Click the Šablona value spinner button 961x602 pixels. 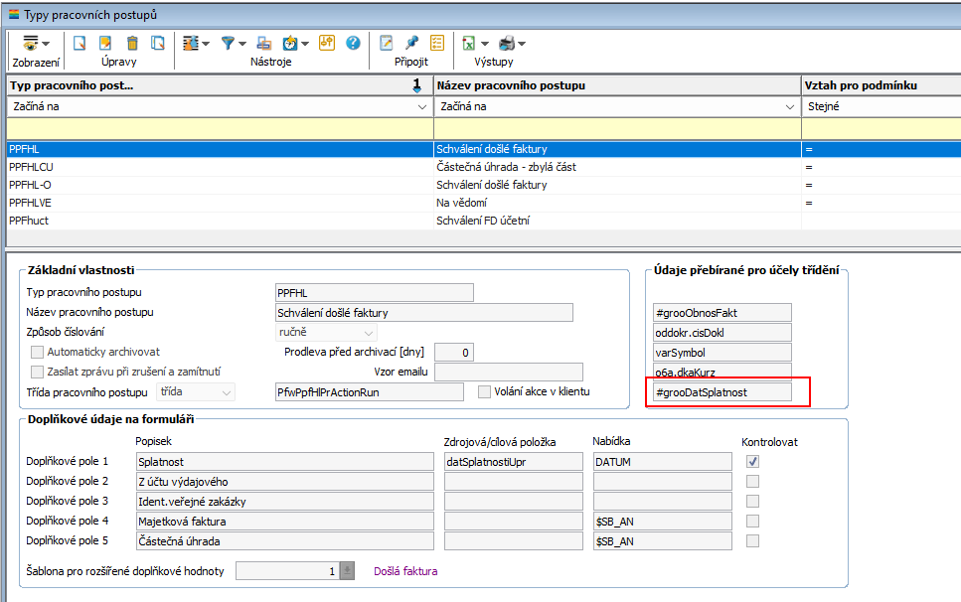pos(347,571)
